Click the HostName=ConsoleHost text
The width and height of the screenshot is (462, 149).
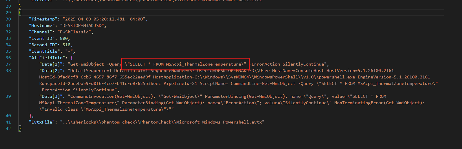pos(298,71)
